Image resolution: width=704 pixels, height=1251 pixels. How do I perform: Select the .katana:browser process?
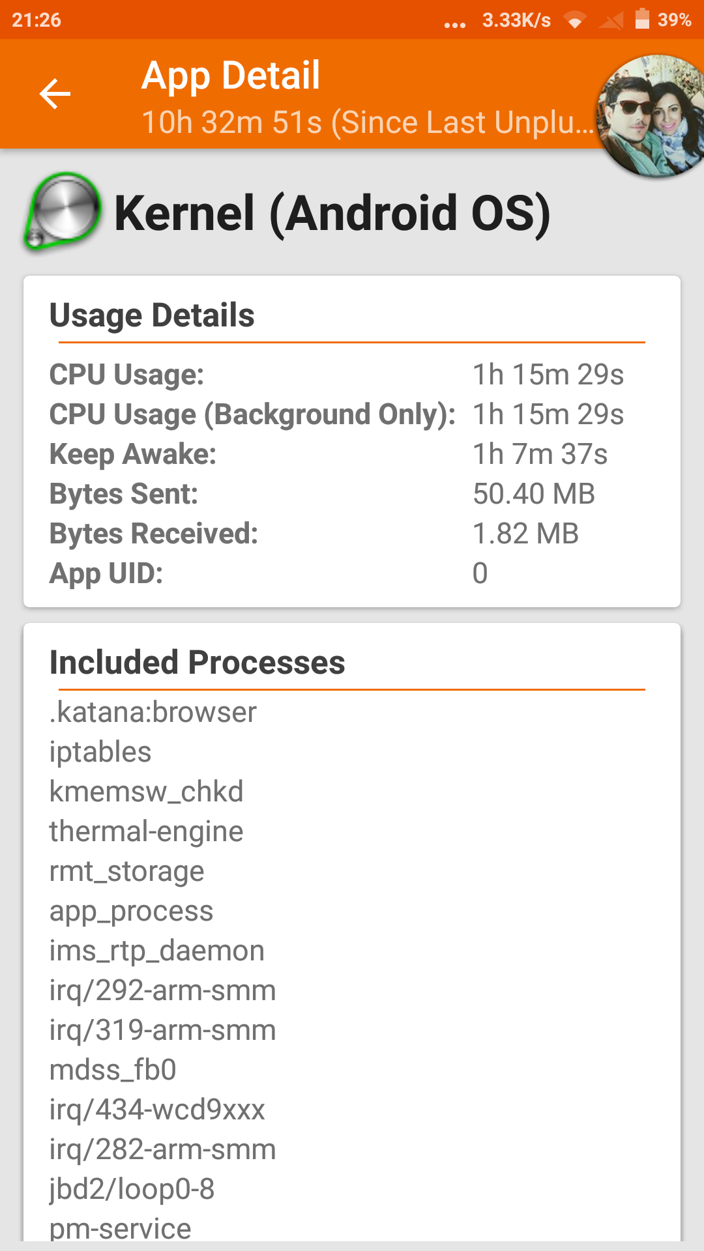tap(153, 712)
